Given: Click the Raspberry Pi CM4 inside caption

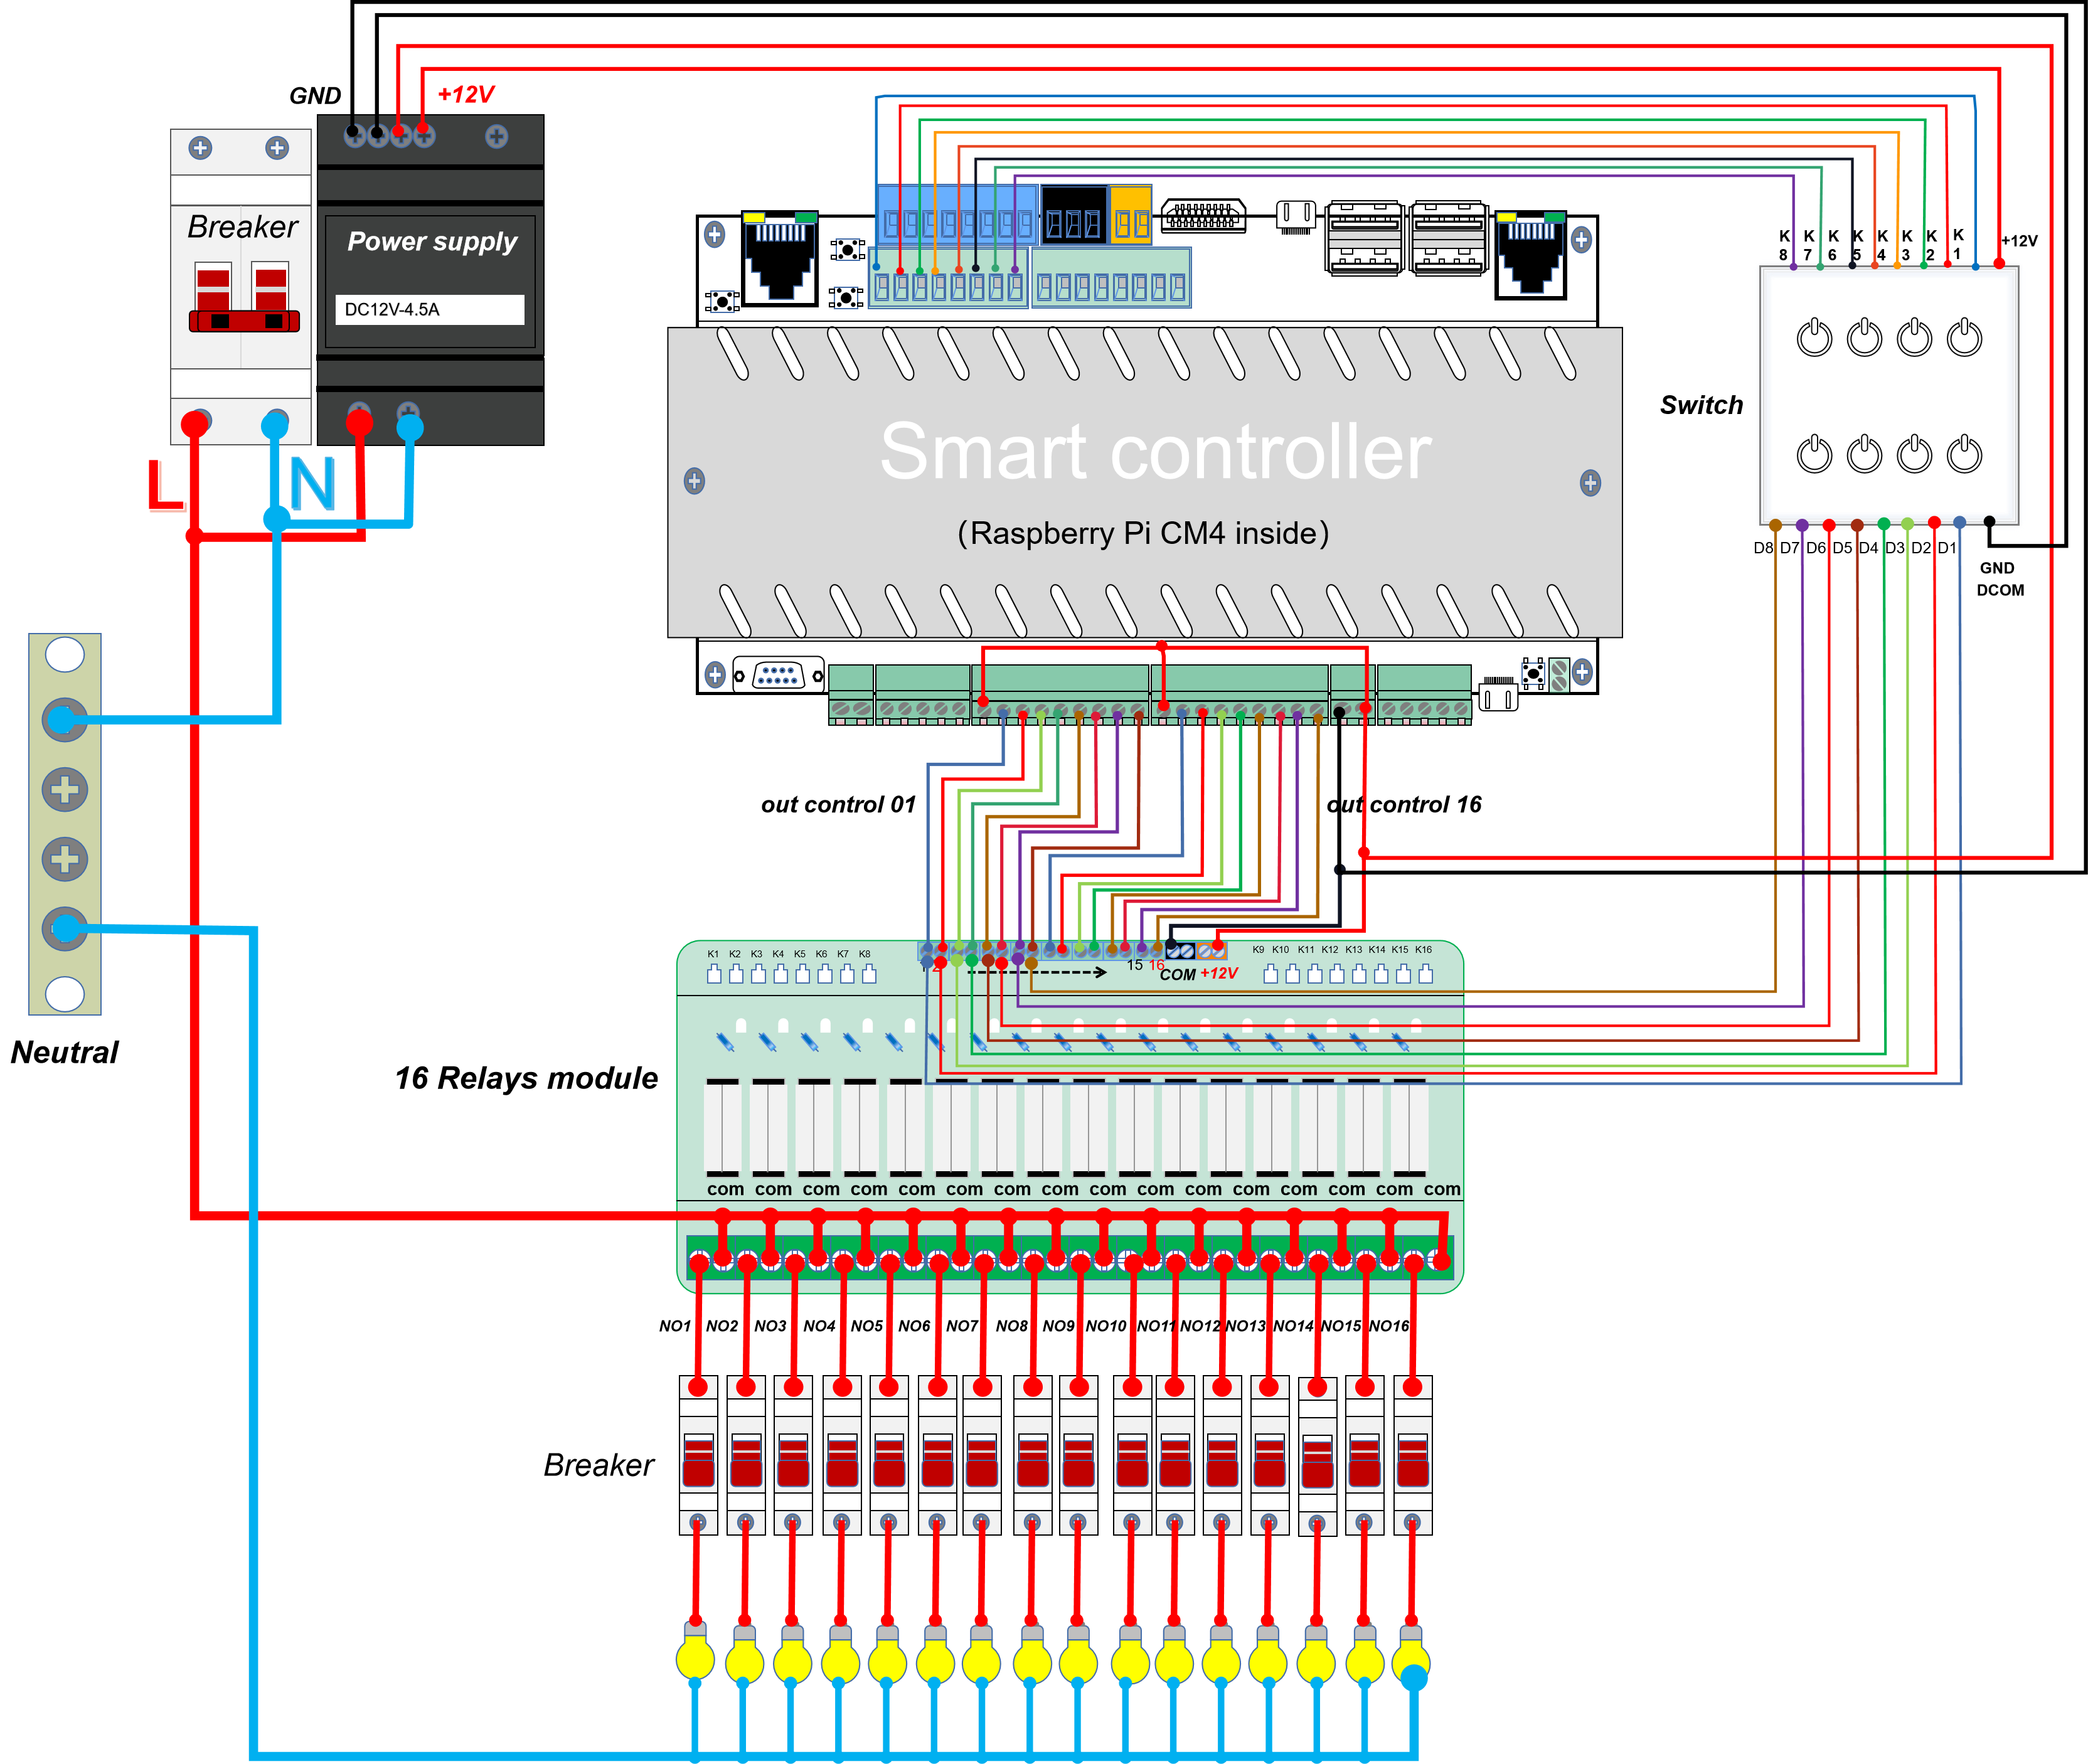Looking at the screenshot, I should tap(1143, 533).
